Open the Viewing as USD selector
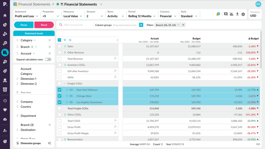The image size is (265, 149). pyautogui.click(x=255, y=14)
